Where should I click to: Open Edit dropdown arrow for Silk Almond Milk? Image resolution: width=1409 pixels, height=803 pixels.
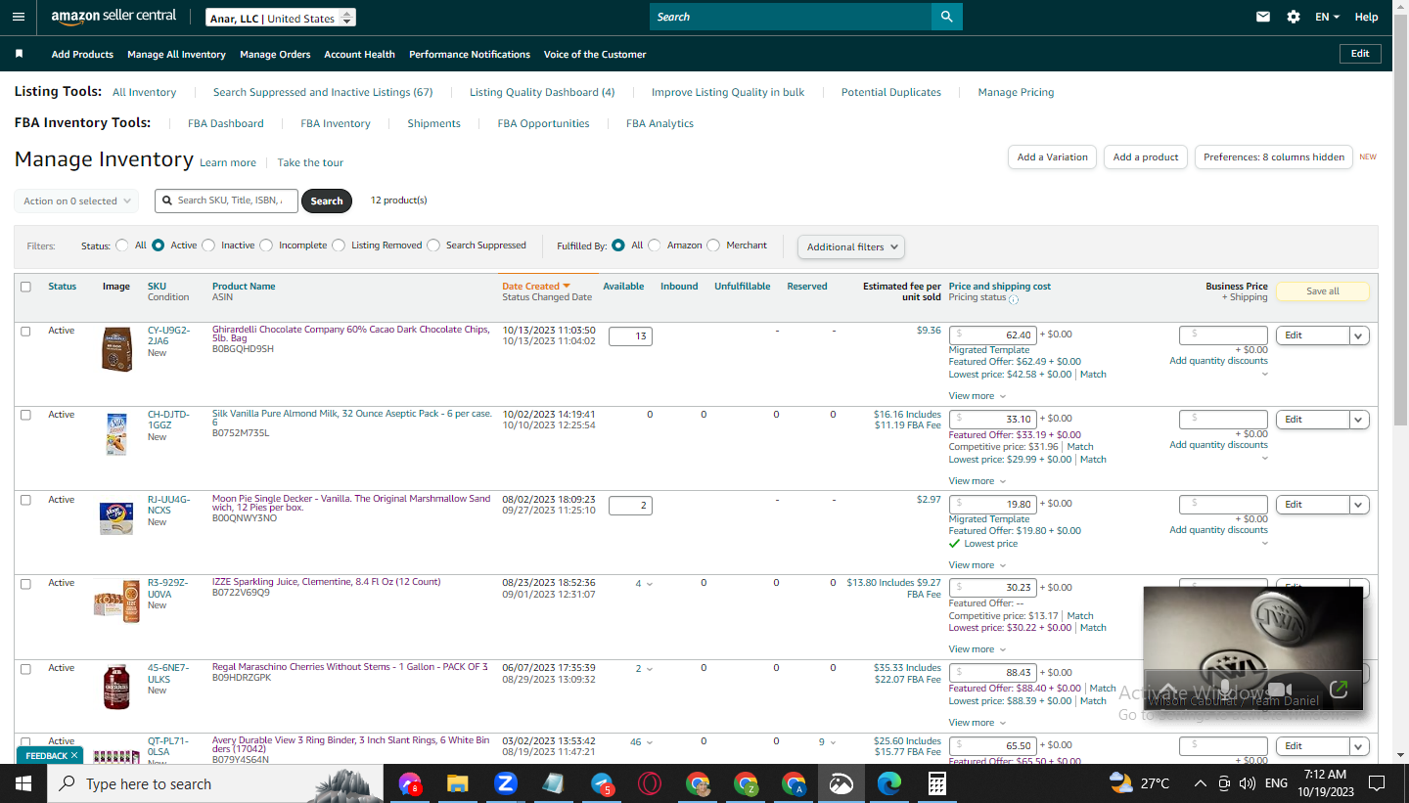pyautogui.click(x=1359, y=420)
